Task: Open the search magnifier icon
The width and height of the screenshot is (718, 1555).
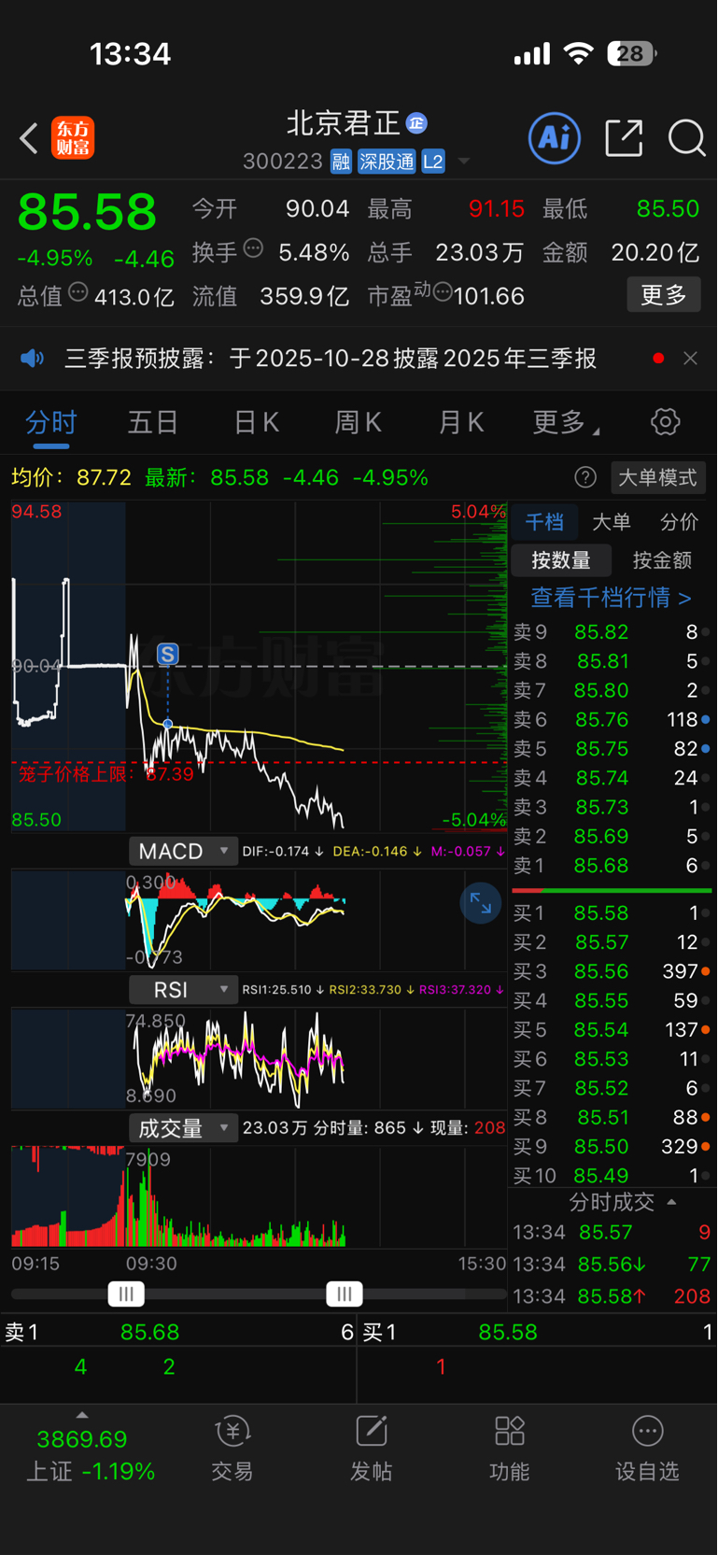Action: pos(686,138)
